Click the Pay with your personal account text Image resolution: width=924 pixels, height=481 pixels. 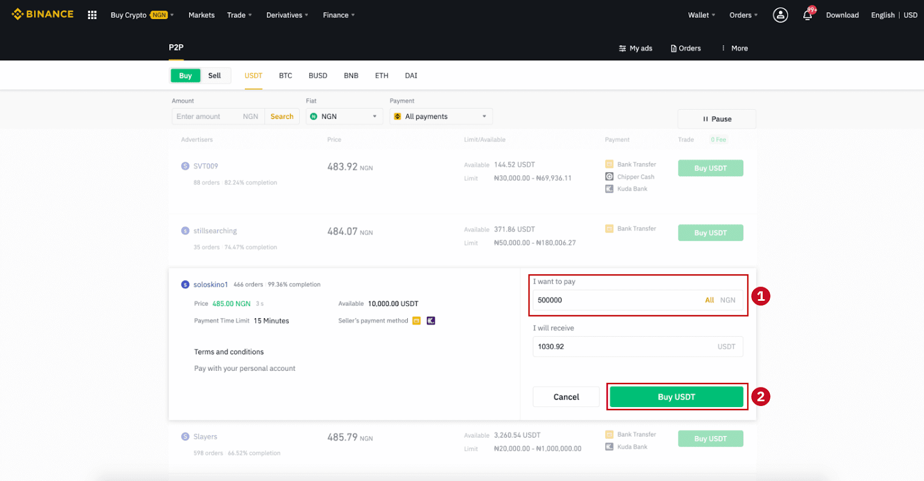tap(245, 368)
